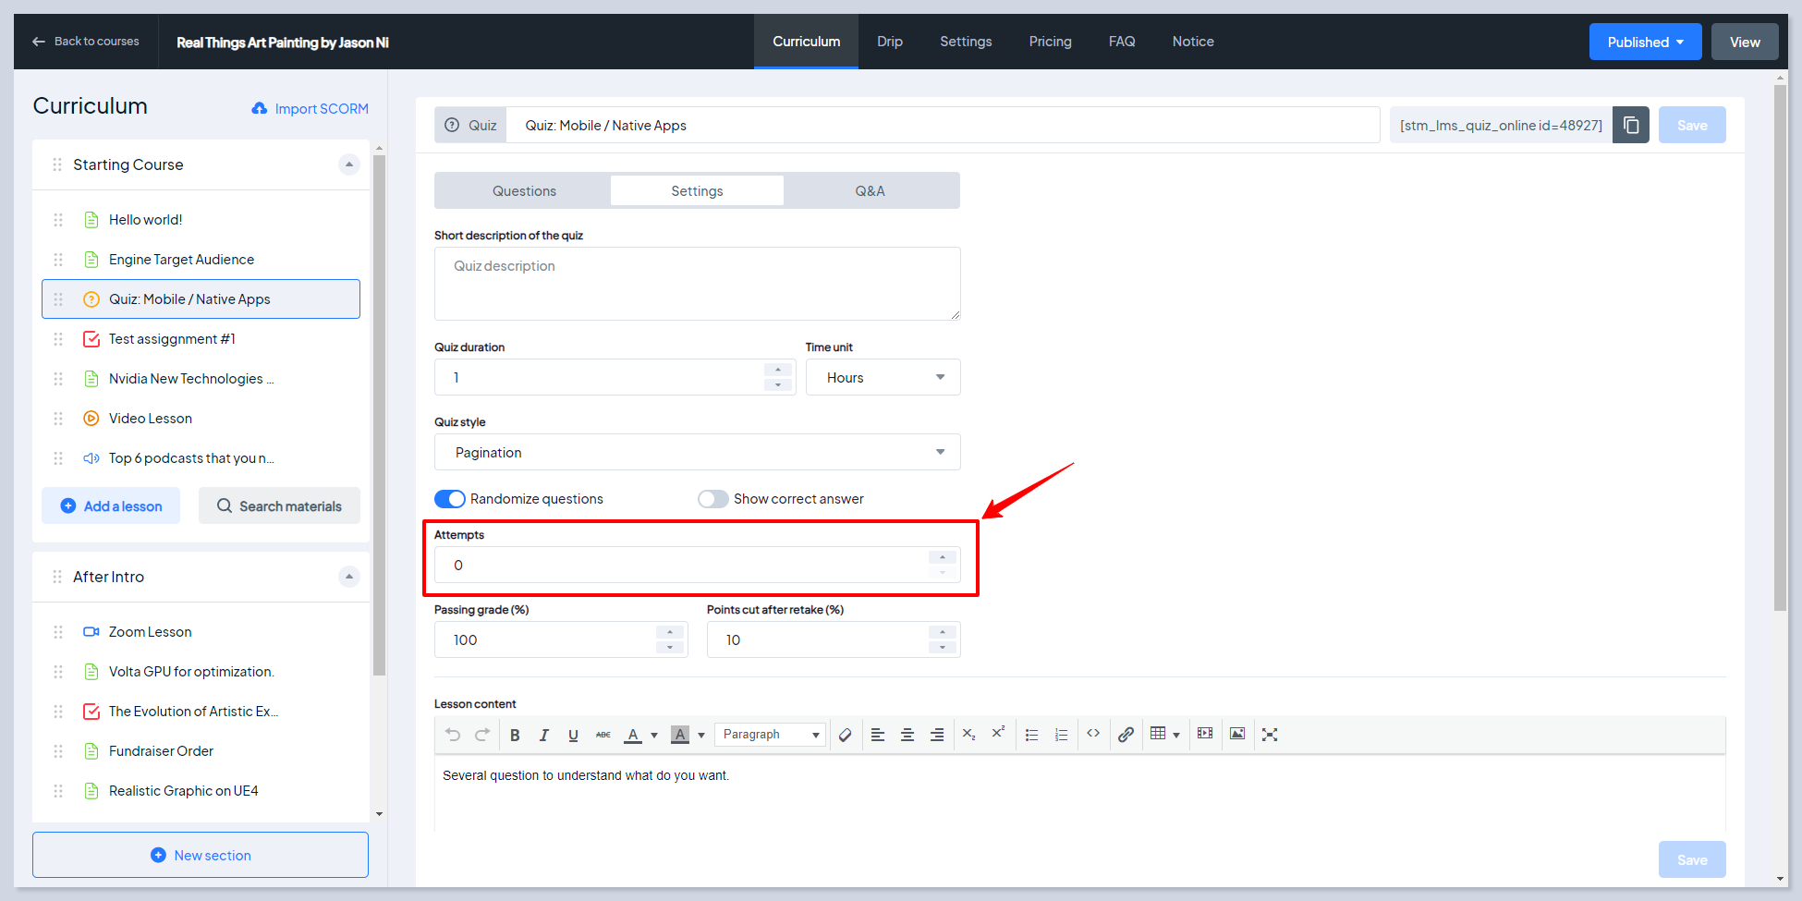Click the insert link icon
Viewport: 1802px width, 901px height.
click(1126, 735)
